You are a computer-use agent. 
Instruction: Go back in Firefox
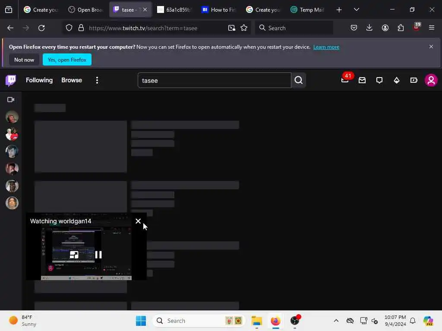coord(10,28)
